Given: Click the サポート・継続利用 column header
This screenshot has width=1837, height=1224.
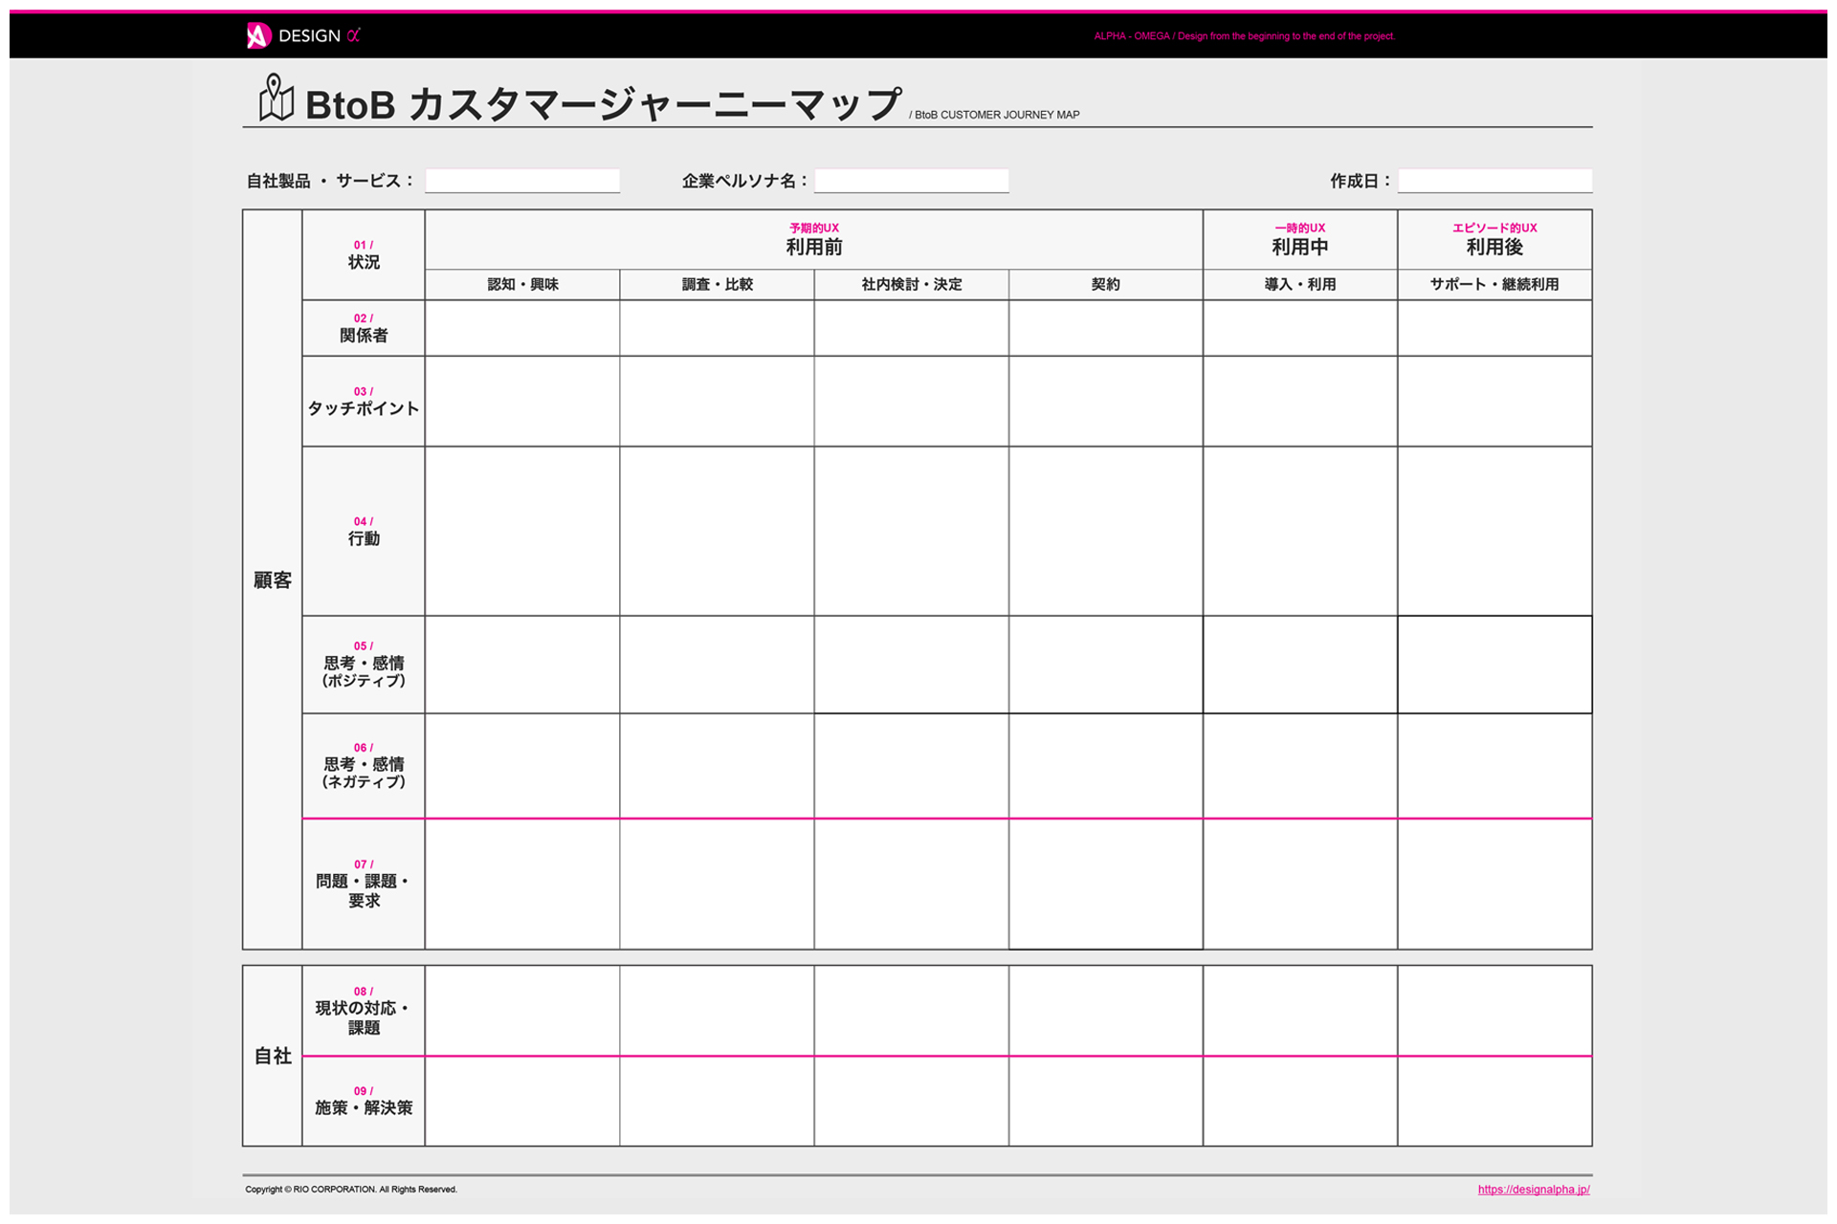Looking at the screenshot, I should click(1494, 284).
